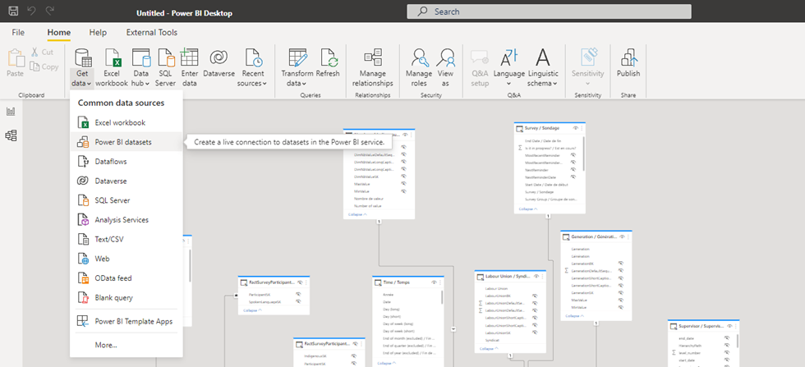Open the External Tools tab
The width and height of the screenshot is (805, 367).
152,32
